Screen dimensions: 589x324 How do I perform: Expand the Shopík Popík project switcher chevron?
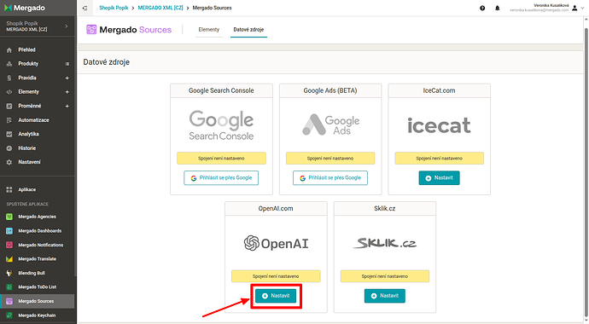67,26
